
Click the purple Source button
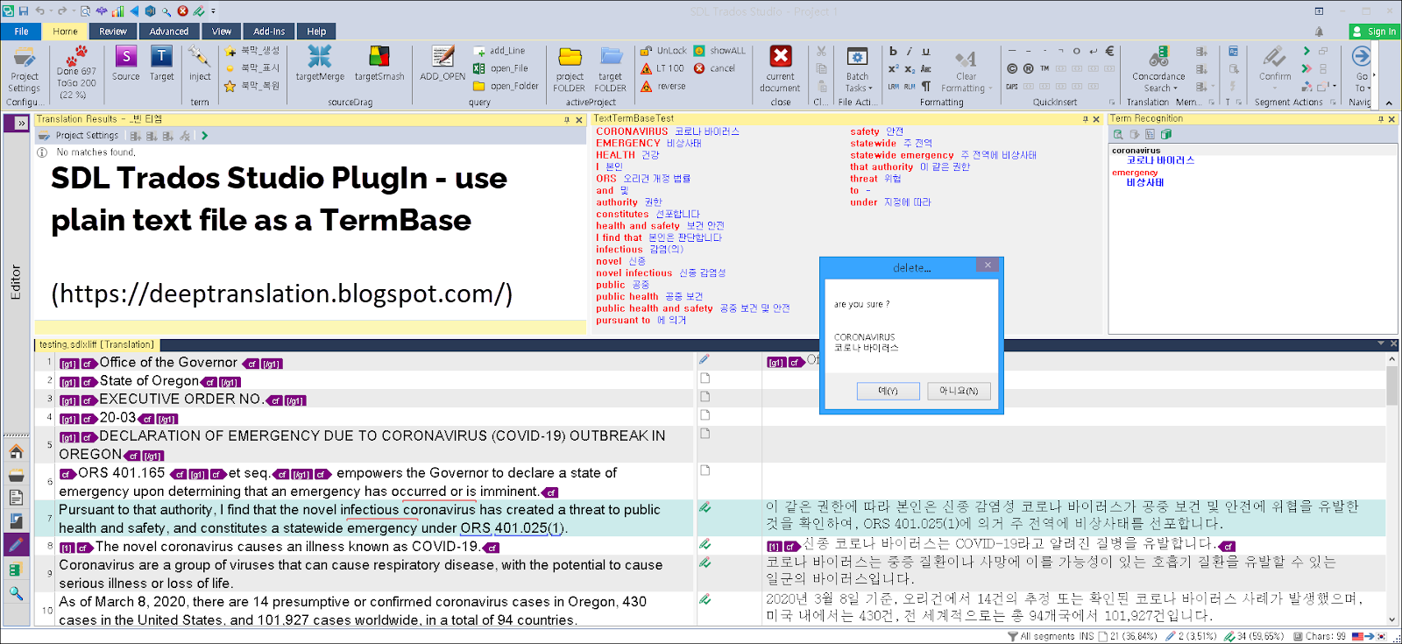point(126,64)
